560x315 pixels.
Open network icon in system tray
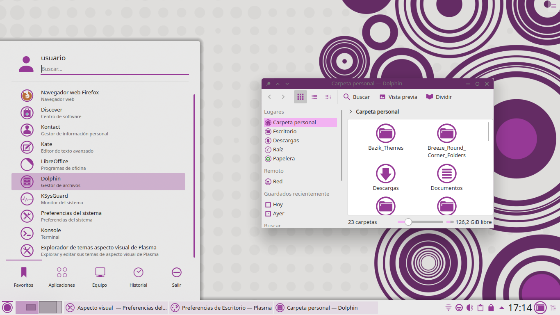click(448, 308)
